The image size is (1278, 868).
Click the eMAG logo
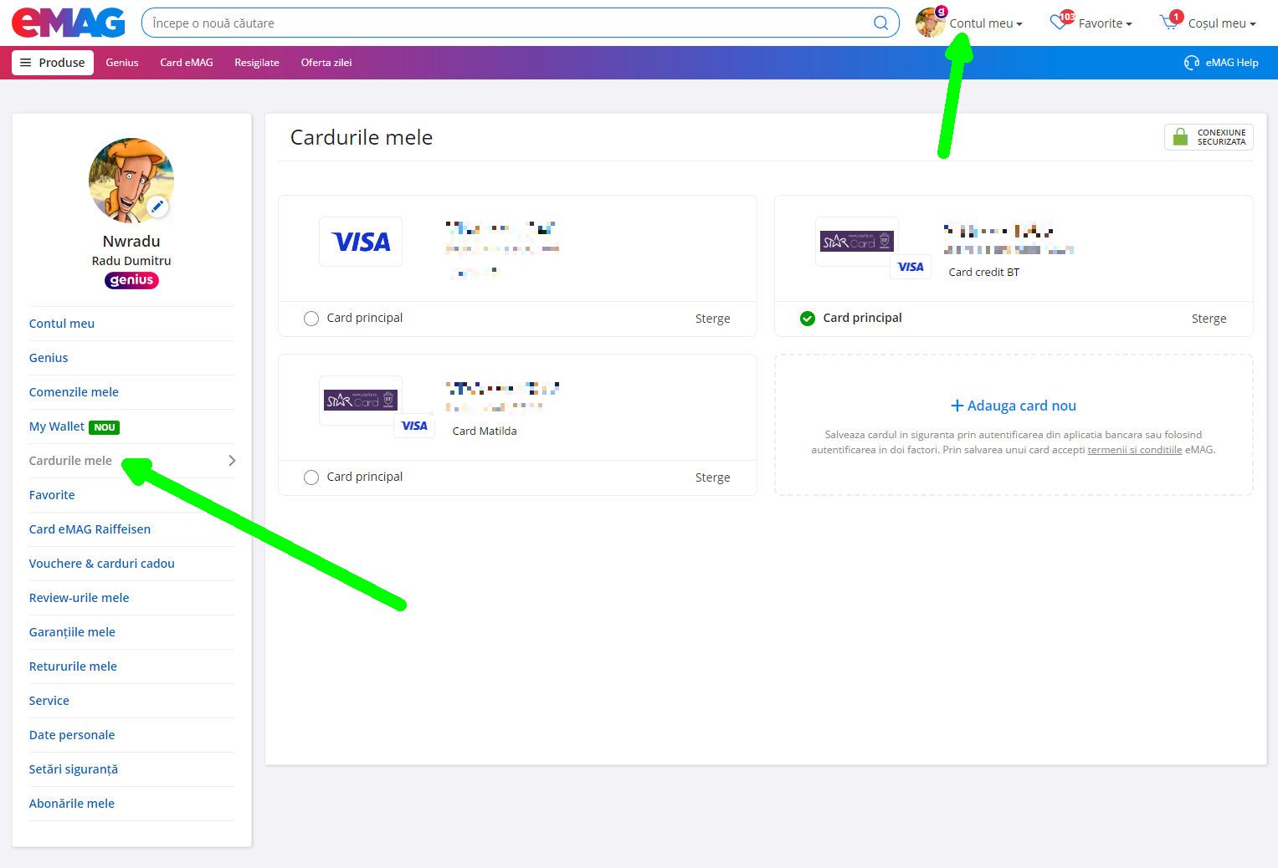(68, 23)
